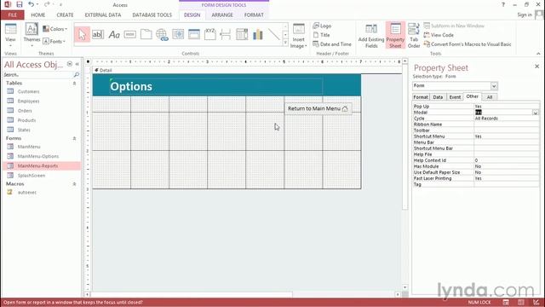The width and height of the screenshot is (545, 307).
Task: Toggle the Property Sheet button
Action: [395, 36]
